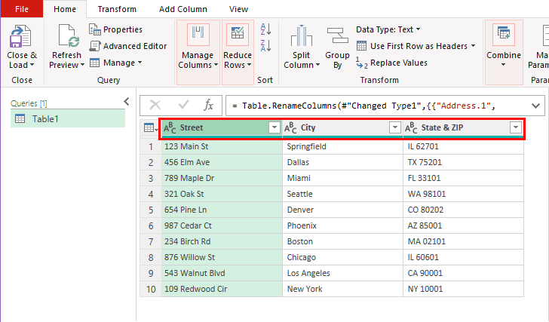Open the table options menu icon
Screen dimensions: 549x322
pos(150,128)
